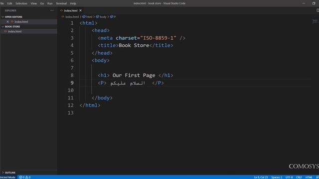Change file encoding UTF-8

289,177
